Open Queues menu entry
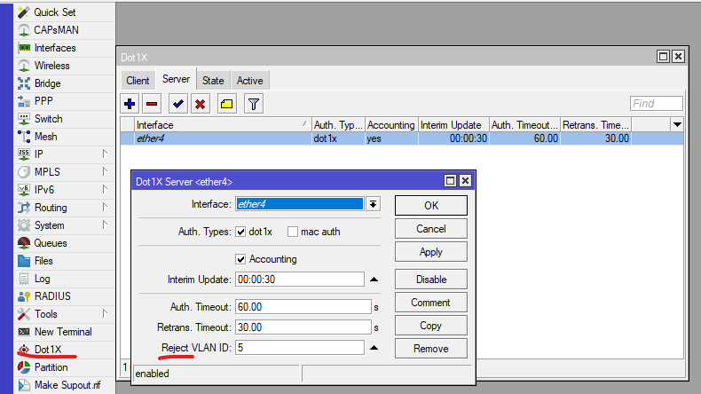701x394 pixels. pos(51,243)
